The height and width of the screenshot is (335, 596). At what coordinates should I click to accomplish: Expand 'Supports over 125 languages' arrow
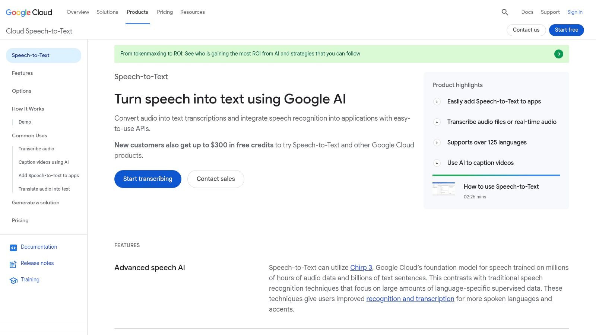point(437,143)
